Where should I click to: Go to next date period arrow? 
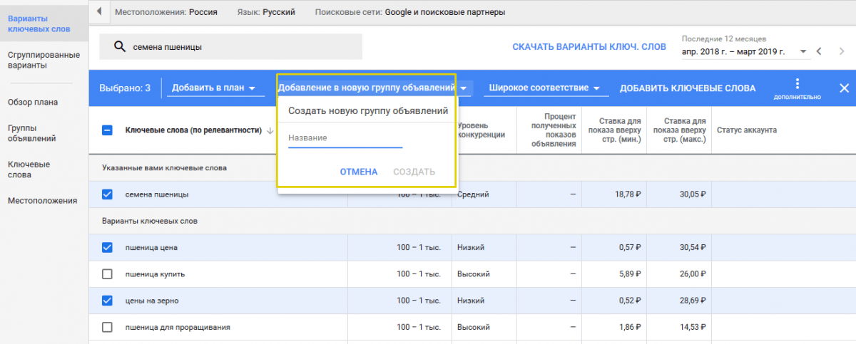(x=840, y=51)
